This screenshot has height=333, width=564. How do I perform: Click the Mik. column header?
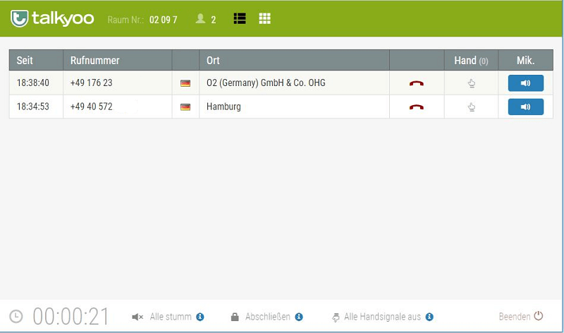525,61
